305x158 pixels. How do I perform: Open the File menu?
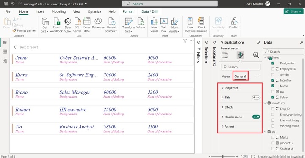[x=8, y=11]
